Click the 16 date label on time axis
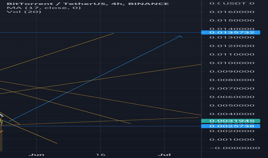The width and height of the screenshot is (268, 158). pyautogui.click(x=100, y=155)
